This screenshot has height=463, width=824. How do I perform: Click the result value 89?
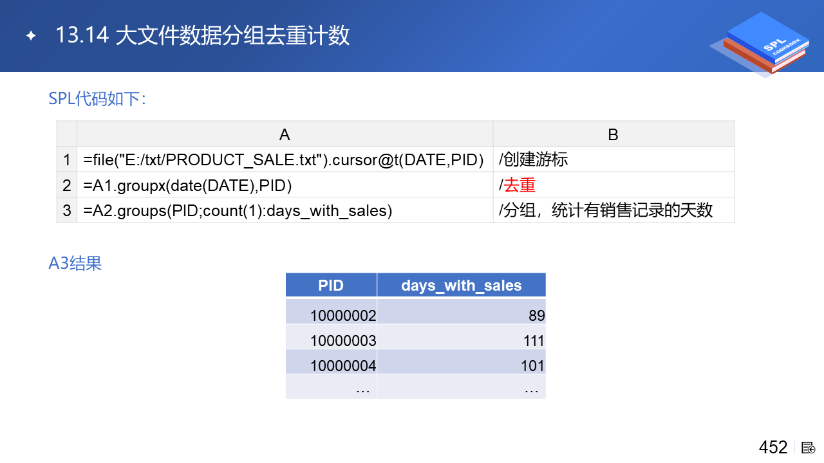point(536,316)
